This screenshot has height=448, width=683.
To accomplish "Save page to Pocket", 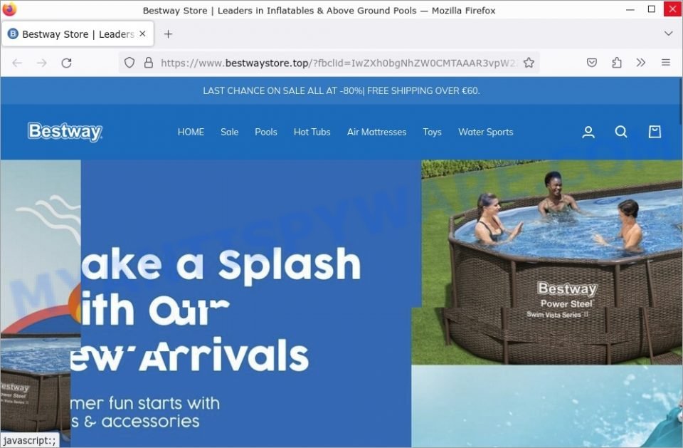I will coord(591,63).
